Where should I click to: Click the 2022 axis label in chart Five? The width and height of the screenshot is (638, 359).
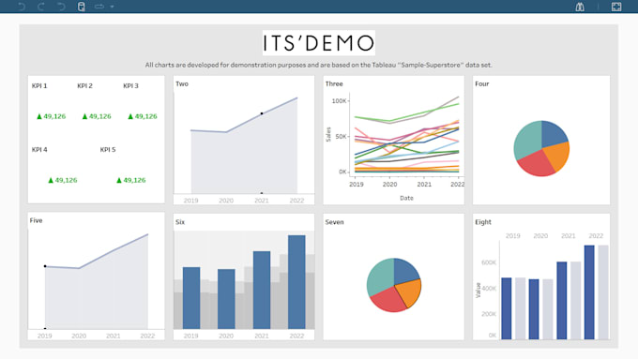147,336
